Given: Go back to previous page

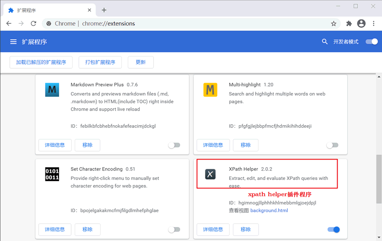Looking at the screenshot, I should pyautogui.click(x=9, y=24).
